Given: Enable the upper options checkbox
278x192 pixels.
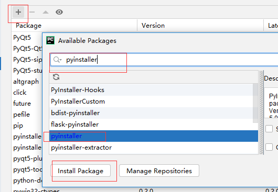Looking at the screenshot, I should point(269,129).
